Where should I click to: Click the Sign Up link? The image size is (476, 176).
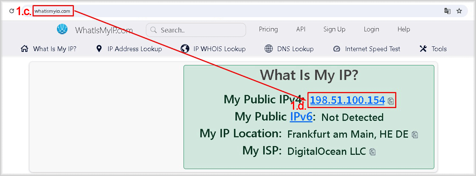334,29
